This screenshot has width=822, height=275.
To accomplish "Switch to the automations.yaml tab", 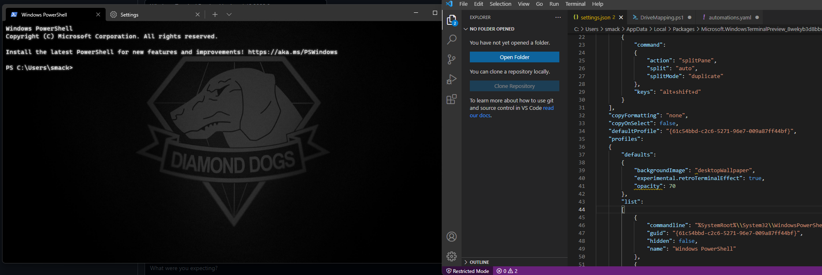I will click(x=729, y=17).
